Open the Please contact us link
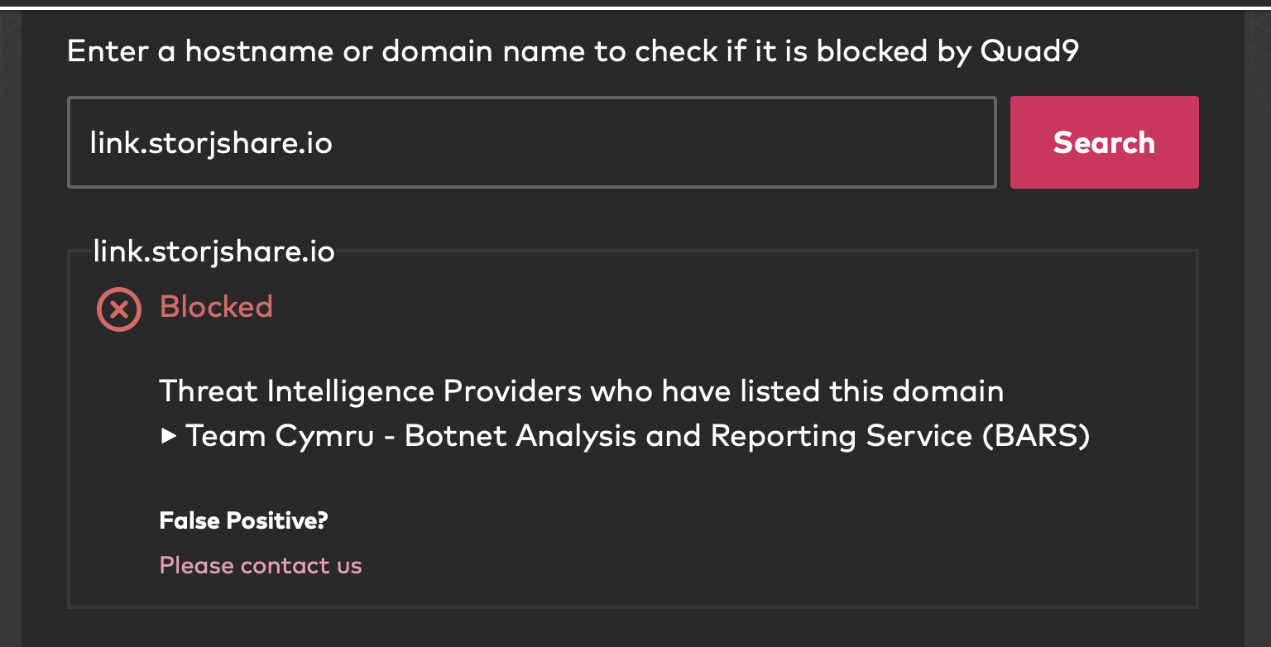 tap(261, 565)
